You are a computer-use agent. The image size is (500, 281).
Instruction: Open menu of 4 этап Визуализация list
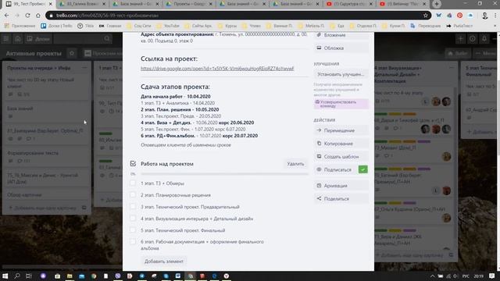(x=452, y=68)
